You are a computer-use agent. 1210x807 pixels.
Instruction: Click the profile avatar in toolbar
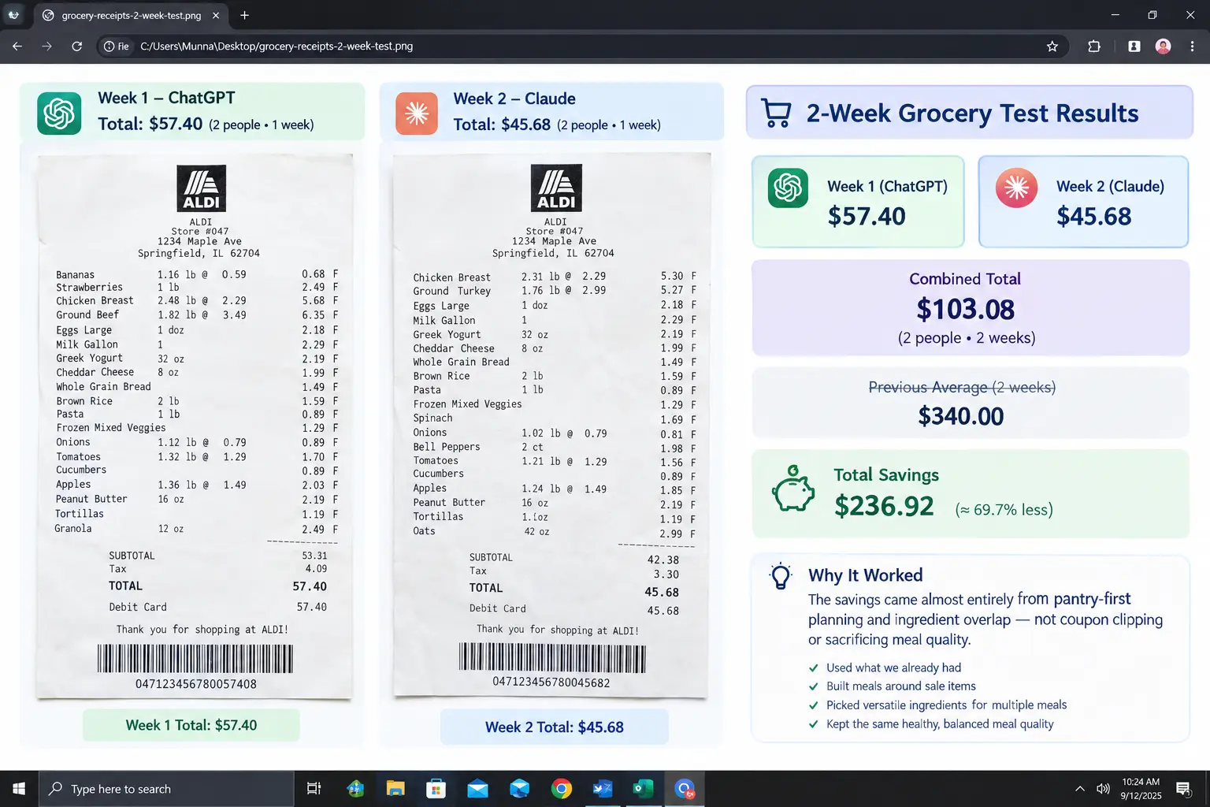[1163, 46]
